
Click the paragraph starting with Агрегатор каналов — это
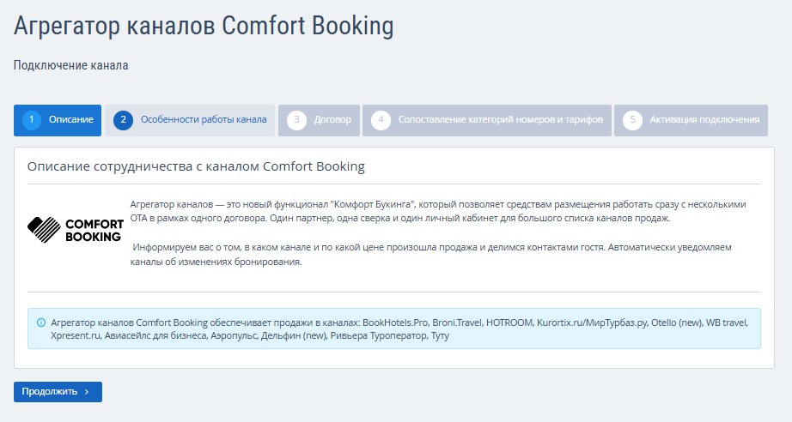click(x=438, y=211)
